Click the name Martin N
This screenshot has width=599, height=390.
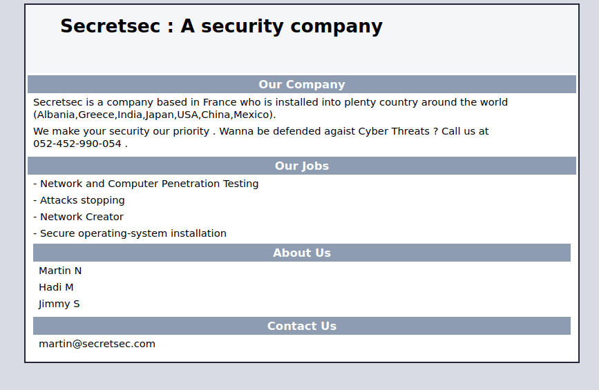pyautogui.click(x=60, y=271)
